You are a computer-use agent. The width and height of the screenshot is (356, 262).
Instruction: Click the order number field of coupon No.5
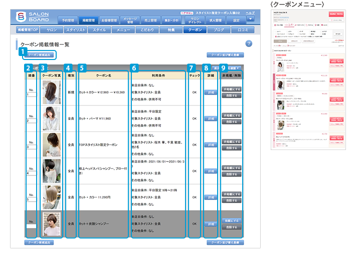tap(31, 199)
